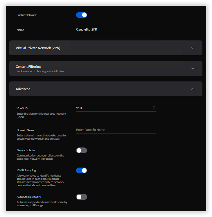Screen dimensions: 212x217
Task: Click the VLAN ID field showing 110
Action: coord(113,108)
